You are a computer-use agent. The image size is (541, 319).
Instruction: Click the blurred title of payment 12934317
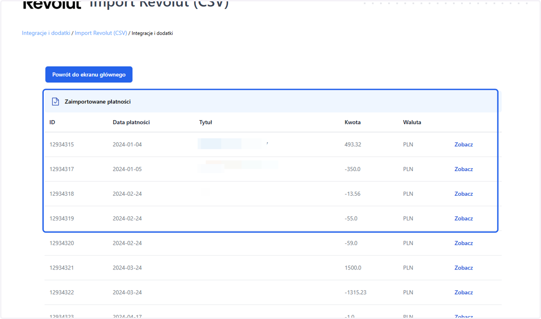[x=238, y=166]
